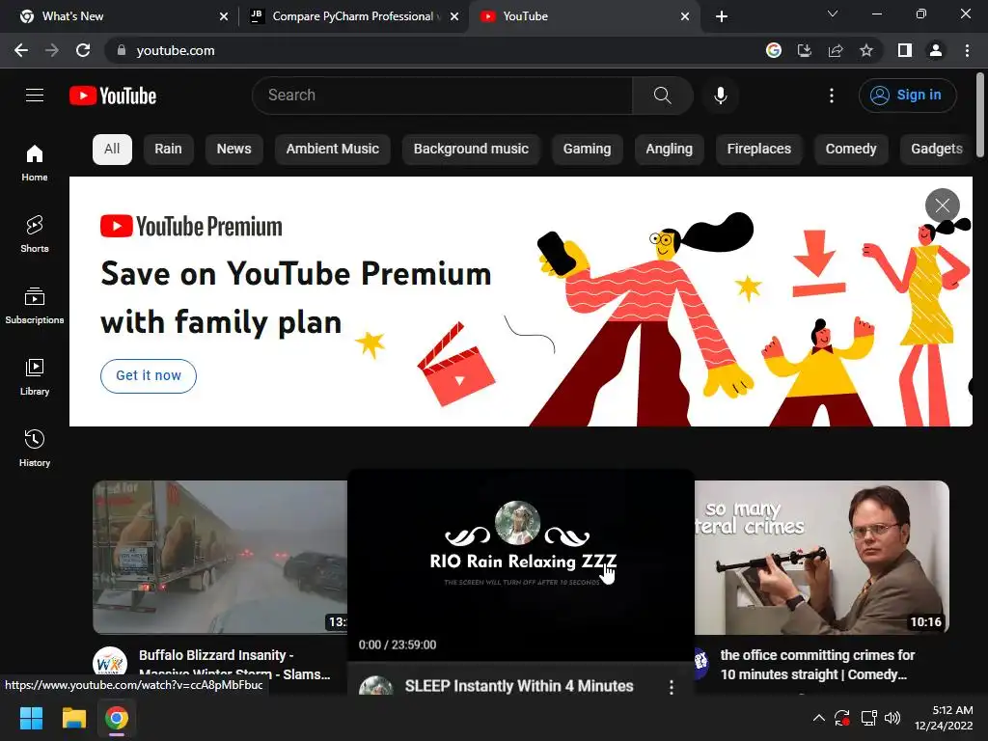This screenshot has width=988, height=741.
Task: Open Subscriptions in sidebar
Action: (35, 306)
